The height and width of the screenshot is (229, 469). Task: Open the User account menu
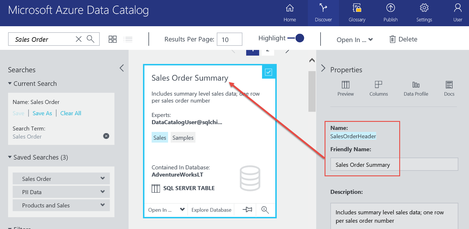click(458, 13)
